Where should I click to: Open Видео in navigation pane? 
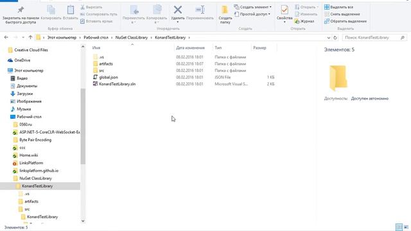[x=22, y=78]
